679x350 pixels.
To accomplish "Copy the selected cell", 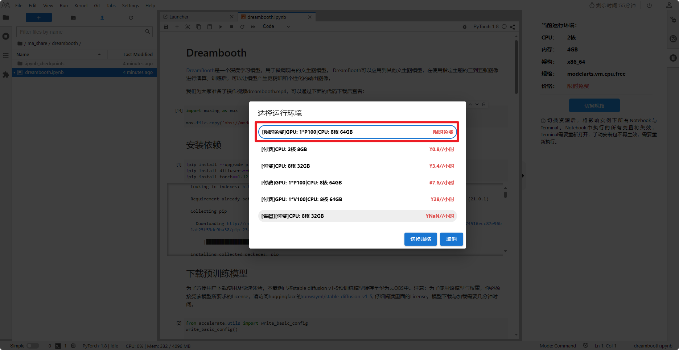I will coord(199,27).
